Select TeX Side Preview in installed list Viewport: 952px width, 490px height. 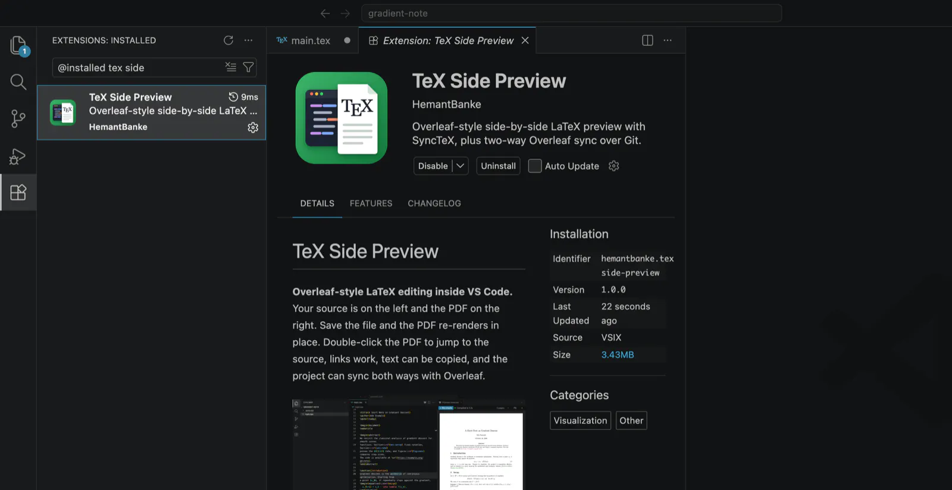coord(151,112)
